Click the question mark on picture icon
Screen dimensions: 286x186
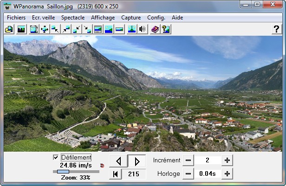[166, 29]
